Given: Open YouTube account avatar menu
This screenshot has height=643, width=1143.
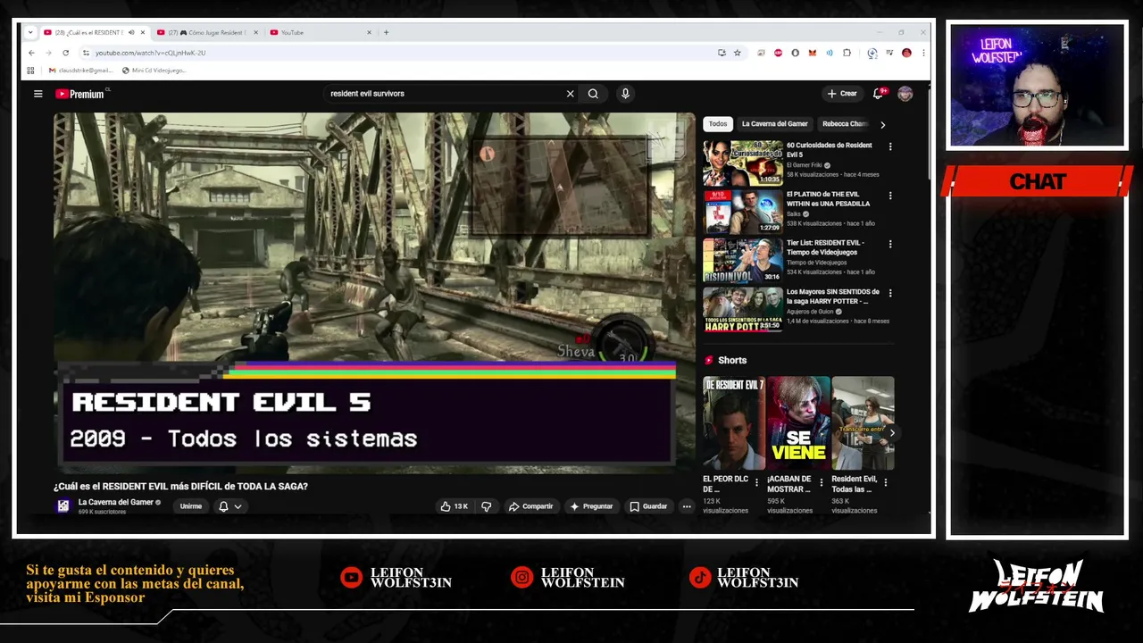Looking at the screenshot, I should (905, 94).
